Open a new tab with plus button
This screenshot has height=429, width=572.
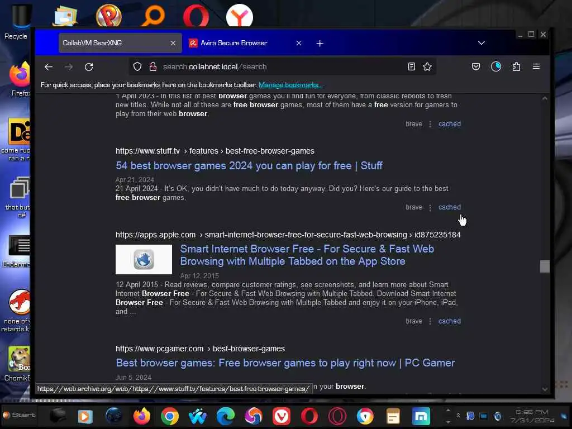coord(320,44)
